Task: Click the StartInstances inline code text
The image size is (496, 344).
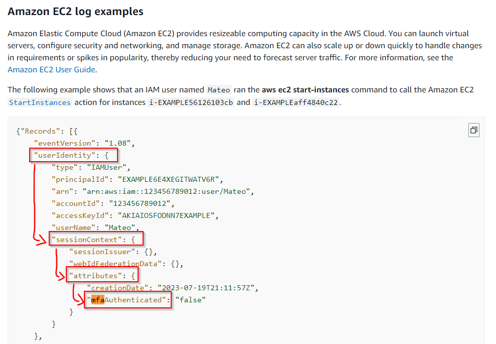Action: [x=40, y=102]
